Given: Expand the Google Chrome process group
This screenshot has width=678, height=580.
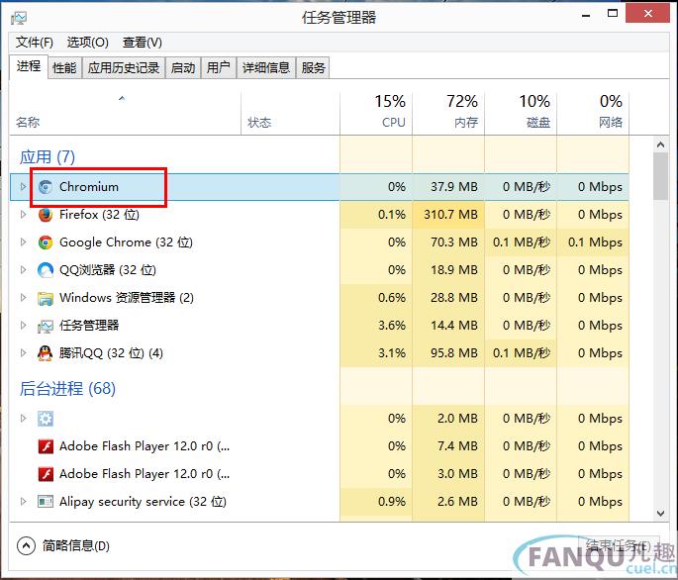Looking at the screenshot, I should click(24, 242).
